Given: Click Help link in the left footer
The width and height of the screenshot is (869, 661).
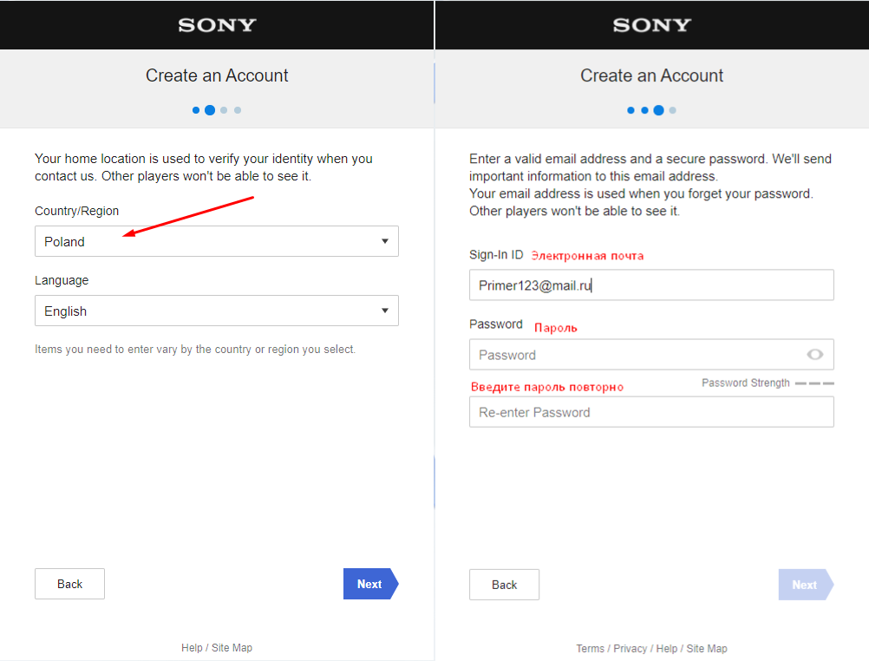Looking at the screenshot, I should pos(192,647).
